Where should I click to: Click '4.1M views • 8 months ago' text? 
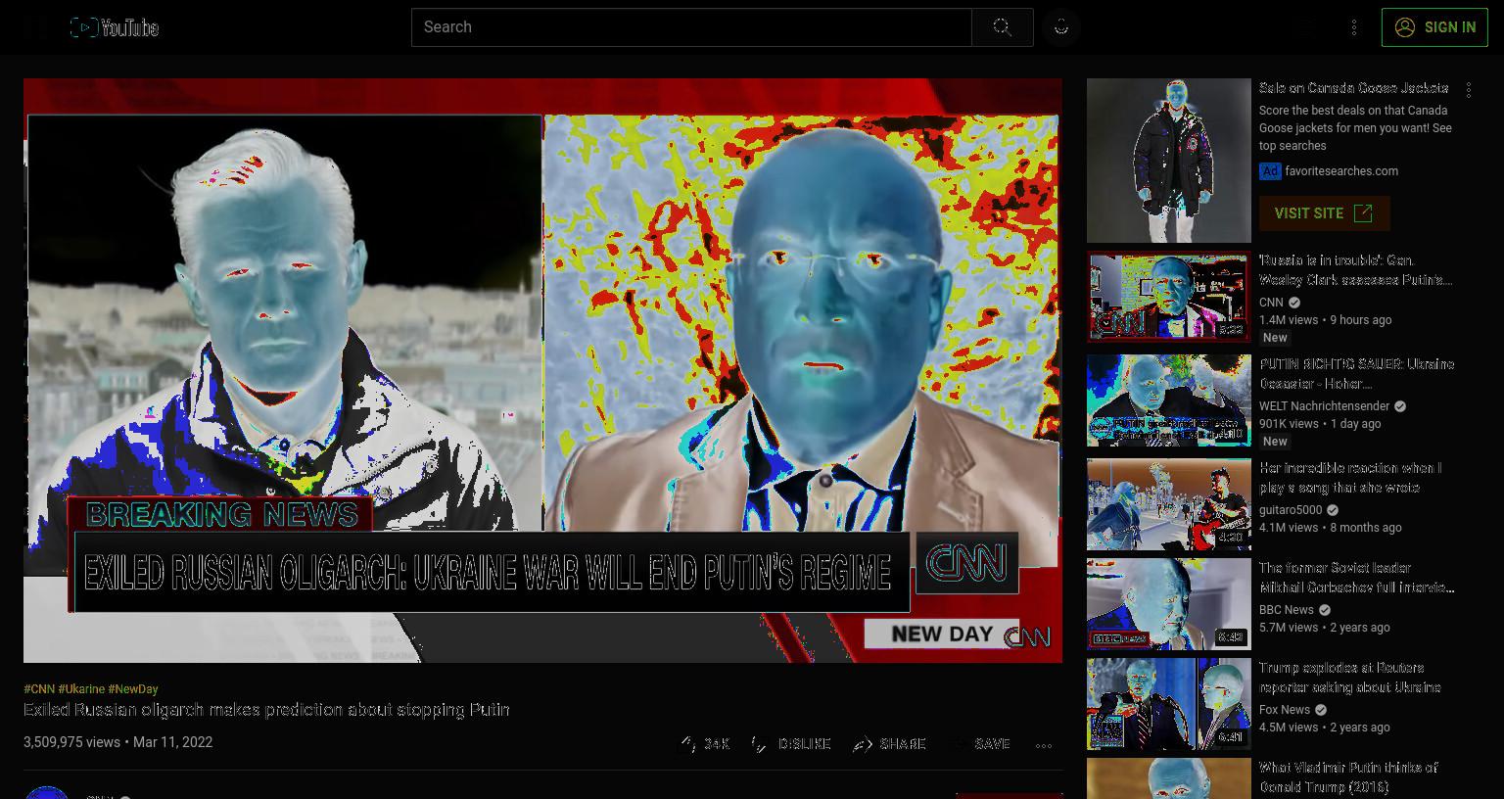(1330, 528)
